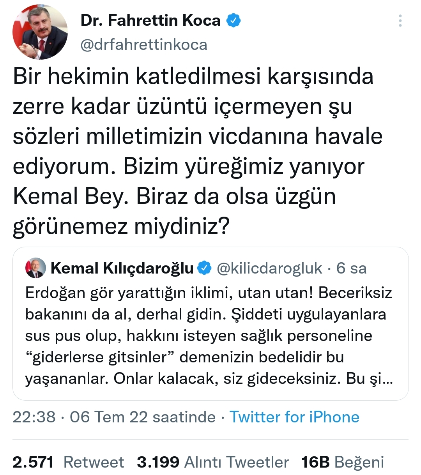Click the "6 sa" quoted tweet timestamp

tap(352, 268)
